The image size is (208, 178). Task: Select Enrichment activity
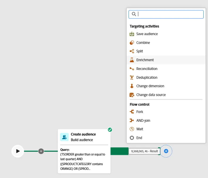(x=166, y=60)
